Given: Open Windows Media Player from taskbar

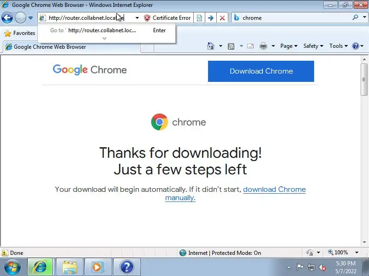Looking at the screenshot, I should (98, 267).
